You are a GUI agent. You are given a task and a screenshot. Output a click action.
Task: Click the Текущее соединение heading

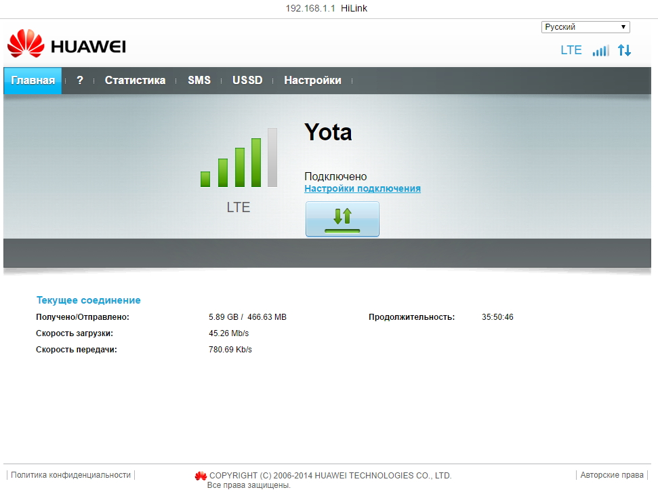coord(89,300)
